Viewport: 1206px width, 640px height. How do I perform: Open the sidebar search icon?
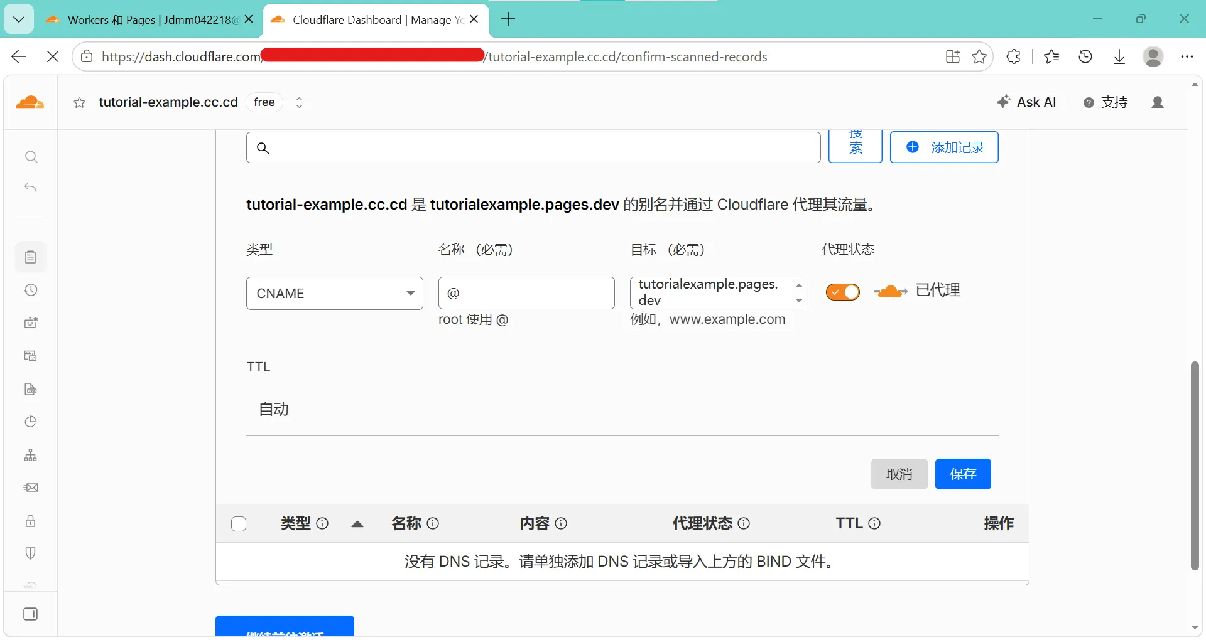[x=31, y=157]
